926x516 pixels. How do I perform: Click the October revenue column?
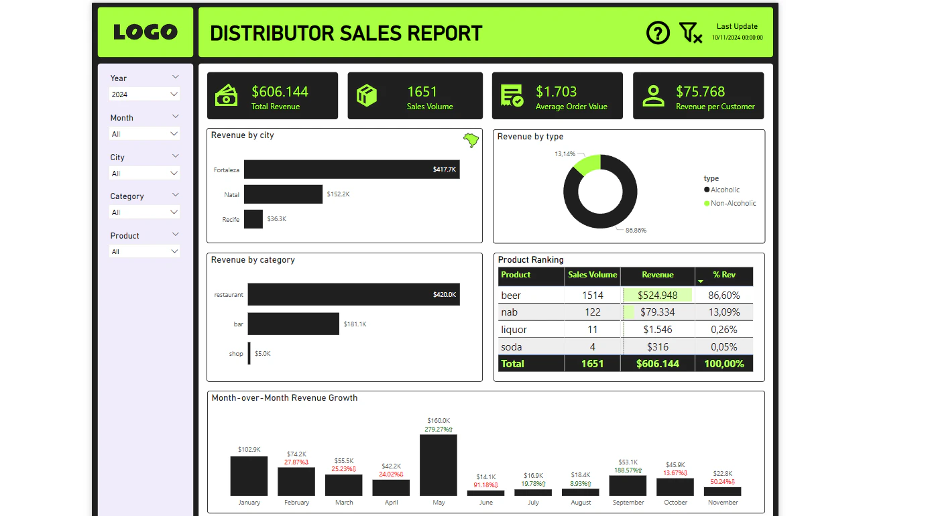(675, 487)
